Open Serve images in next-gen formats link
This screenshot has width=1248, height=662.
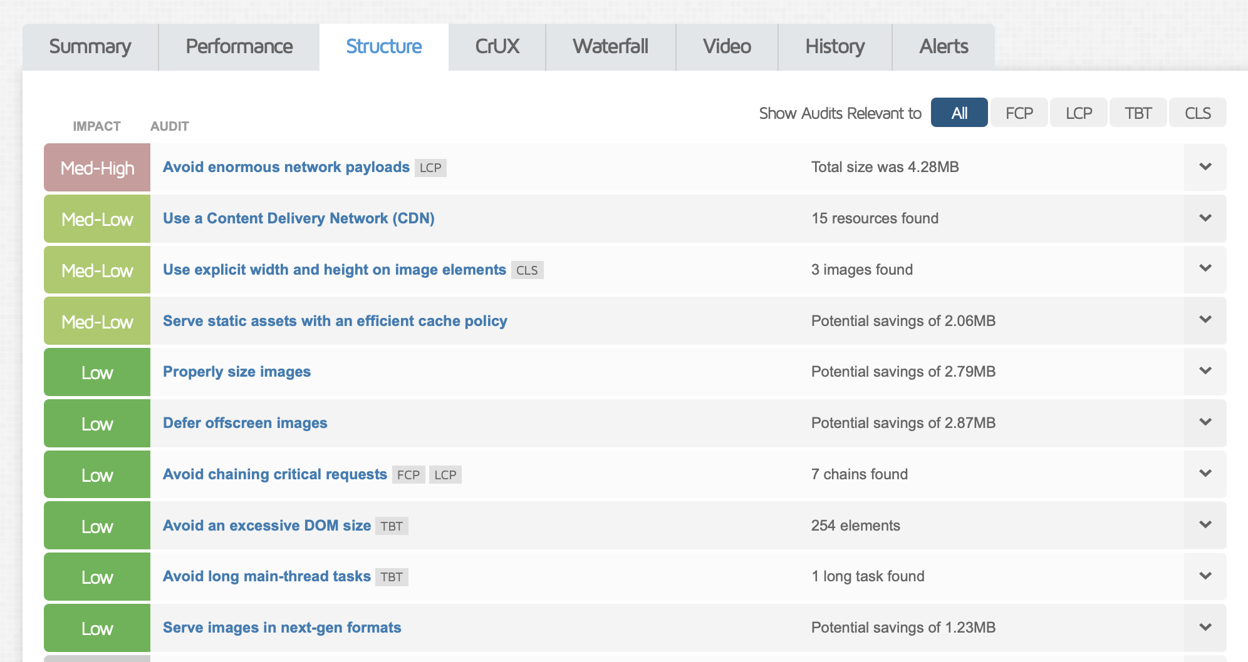point(282,628)
